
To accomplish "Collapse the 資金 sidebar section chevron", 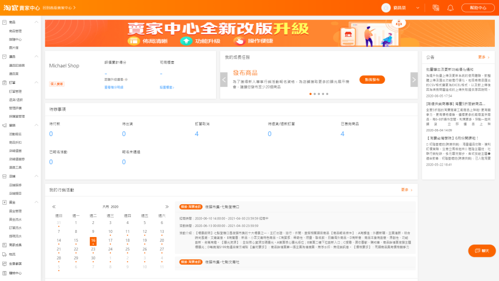I will pyautogui.click(x=36, y=202).
